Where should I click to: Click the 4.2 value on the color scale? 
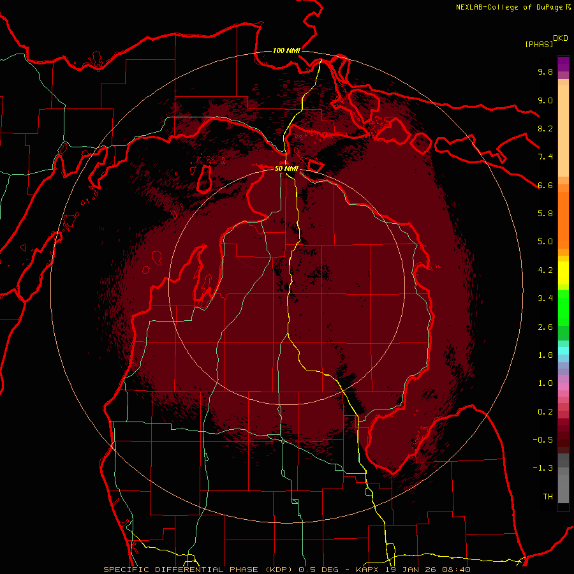coord(545,270)
